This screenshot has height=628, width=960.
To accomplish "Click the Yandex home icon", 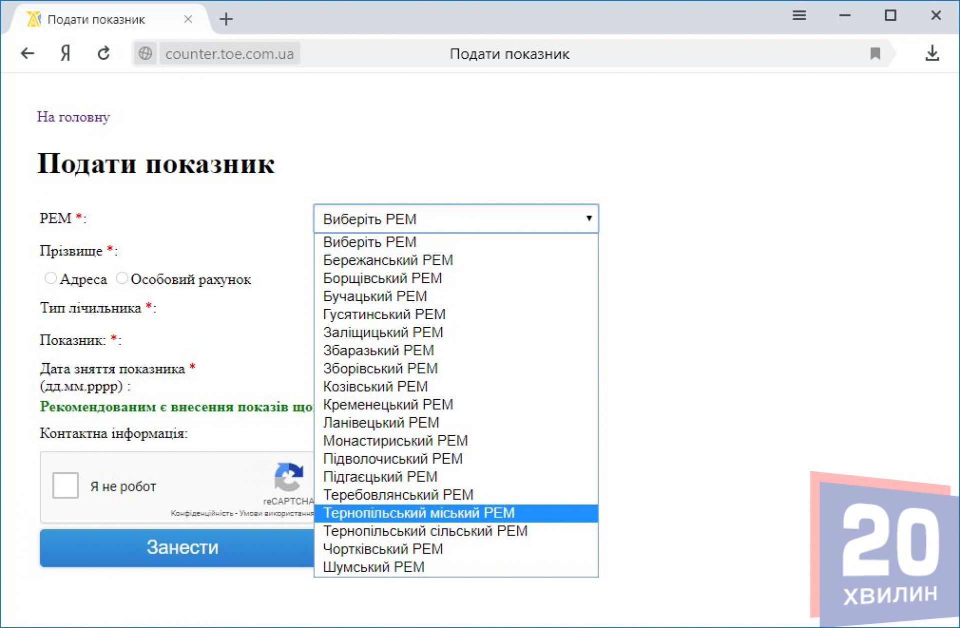I will (x=65, y=53).
